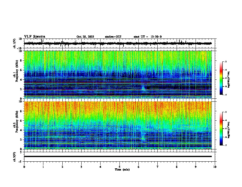
Task: Click the "Time (min)" axis label
Action: click(x=122, y=170)
